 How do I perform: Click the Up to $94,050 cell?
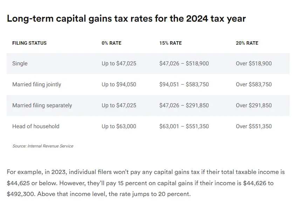pos(119,85)
